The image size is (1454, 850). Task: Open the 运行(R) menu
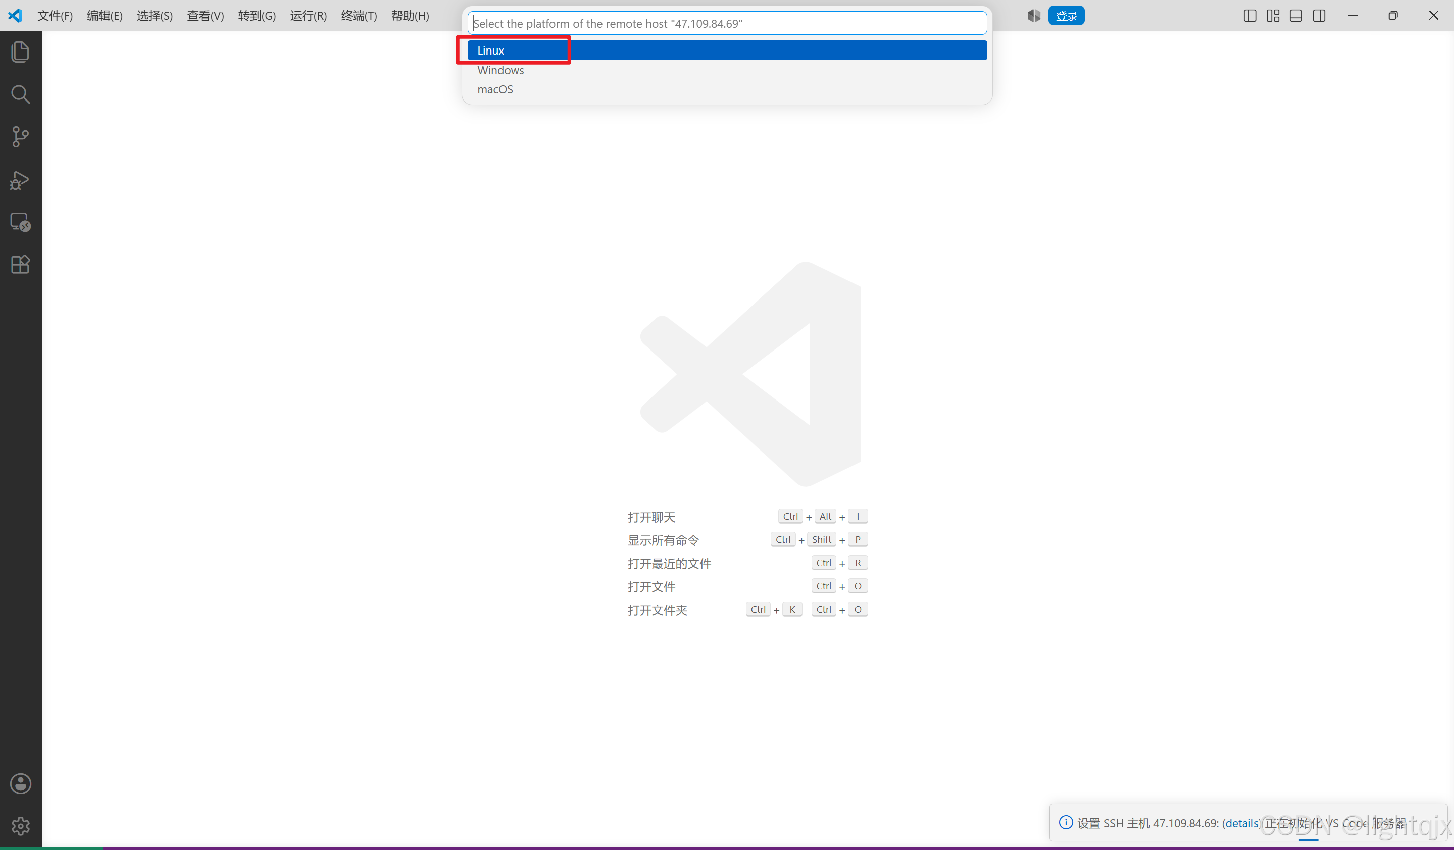pos(309,16)
